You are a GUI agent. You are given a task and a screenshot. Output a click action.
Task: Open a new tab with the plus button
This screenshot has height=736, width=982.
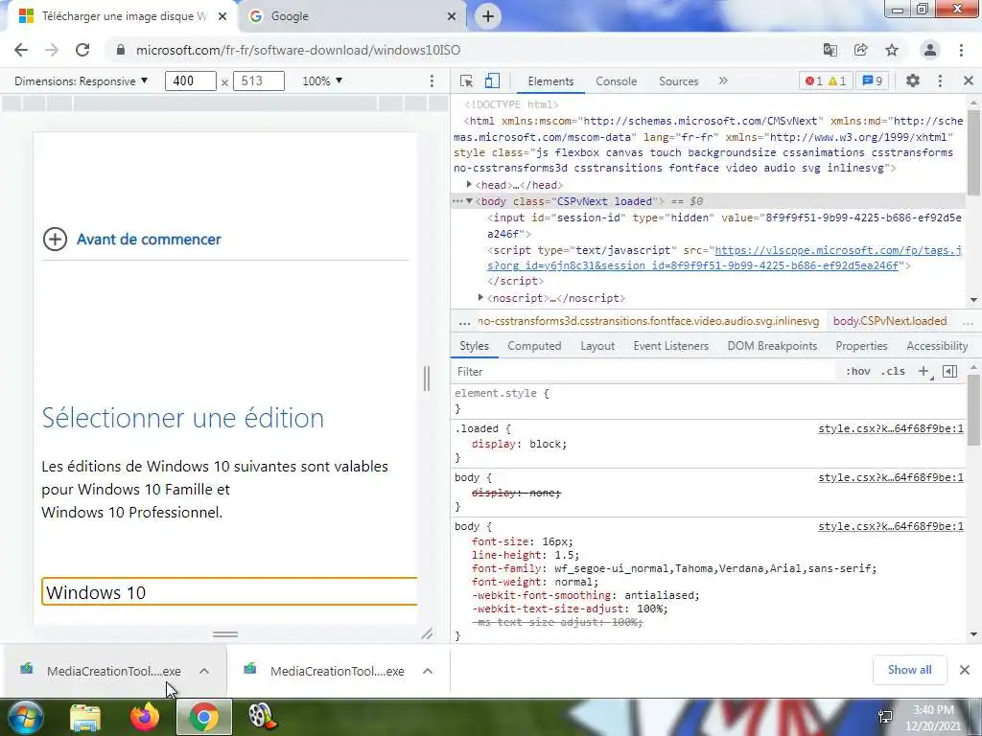point(488,16)
